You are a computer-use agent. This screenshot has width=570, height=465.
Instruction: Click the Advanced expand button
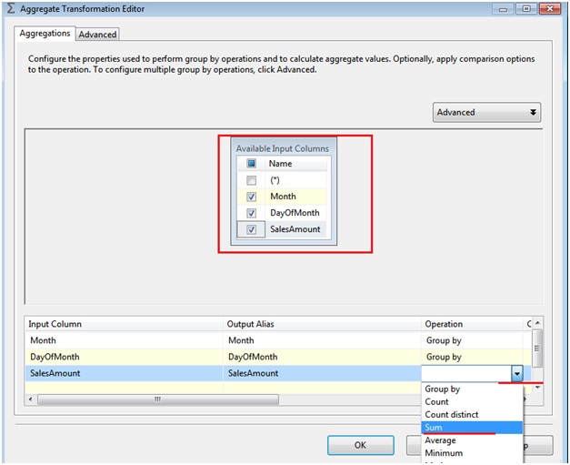(x=486, y=112)
